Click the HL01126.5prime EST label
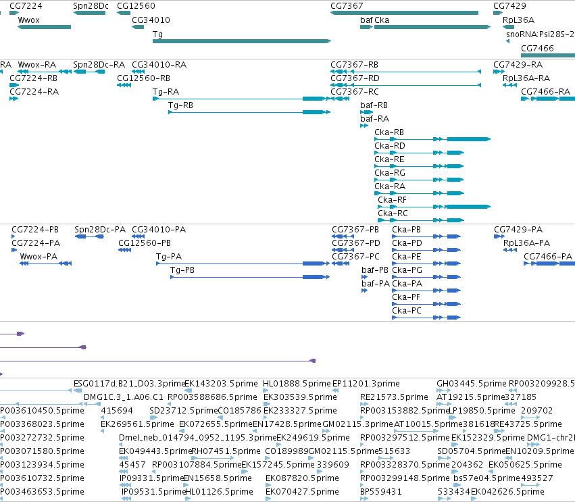The image size is (575, 502). pyautogui.click(x=220, y=492)
